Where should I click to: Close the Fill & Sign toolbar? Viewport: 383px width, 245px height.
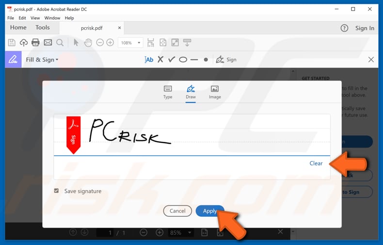coord(371,59)
